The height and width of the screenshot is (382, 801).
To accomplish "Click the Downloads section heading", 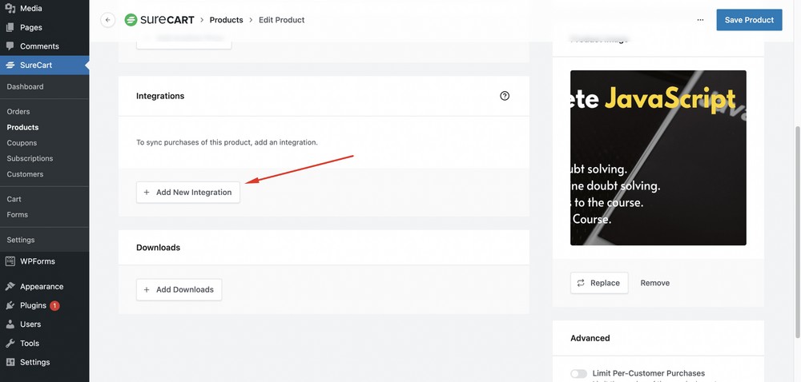I will click(158, 248).
